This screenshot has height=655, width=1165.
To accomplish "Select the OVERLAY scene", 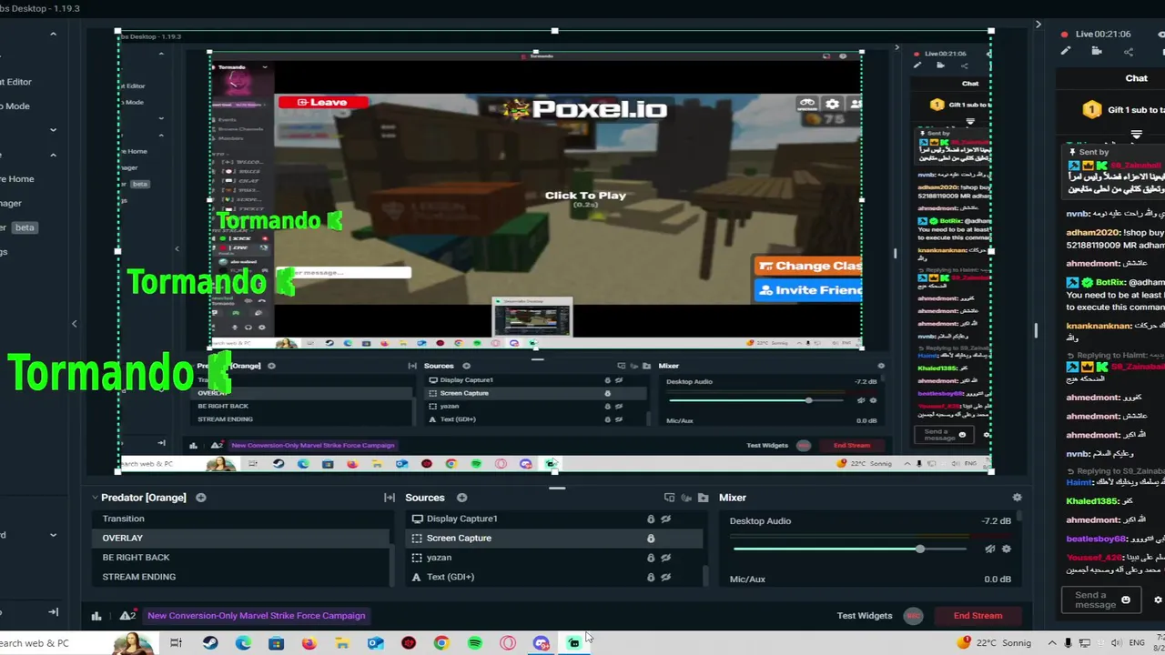I will pos(240,538).
